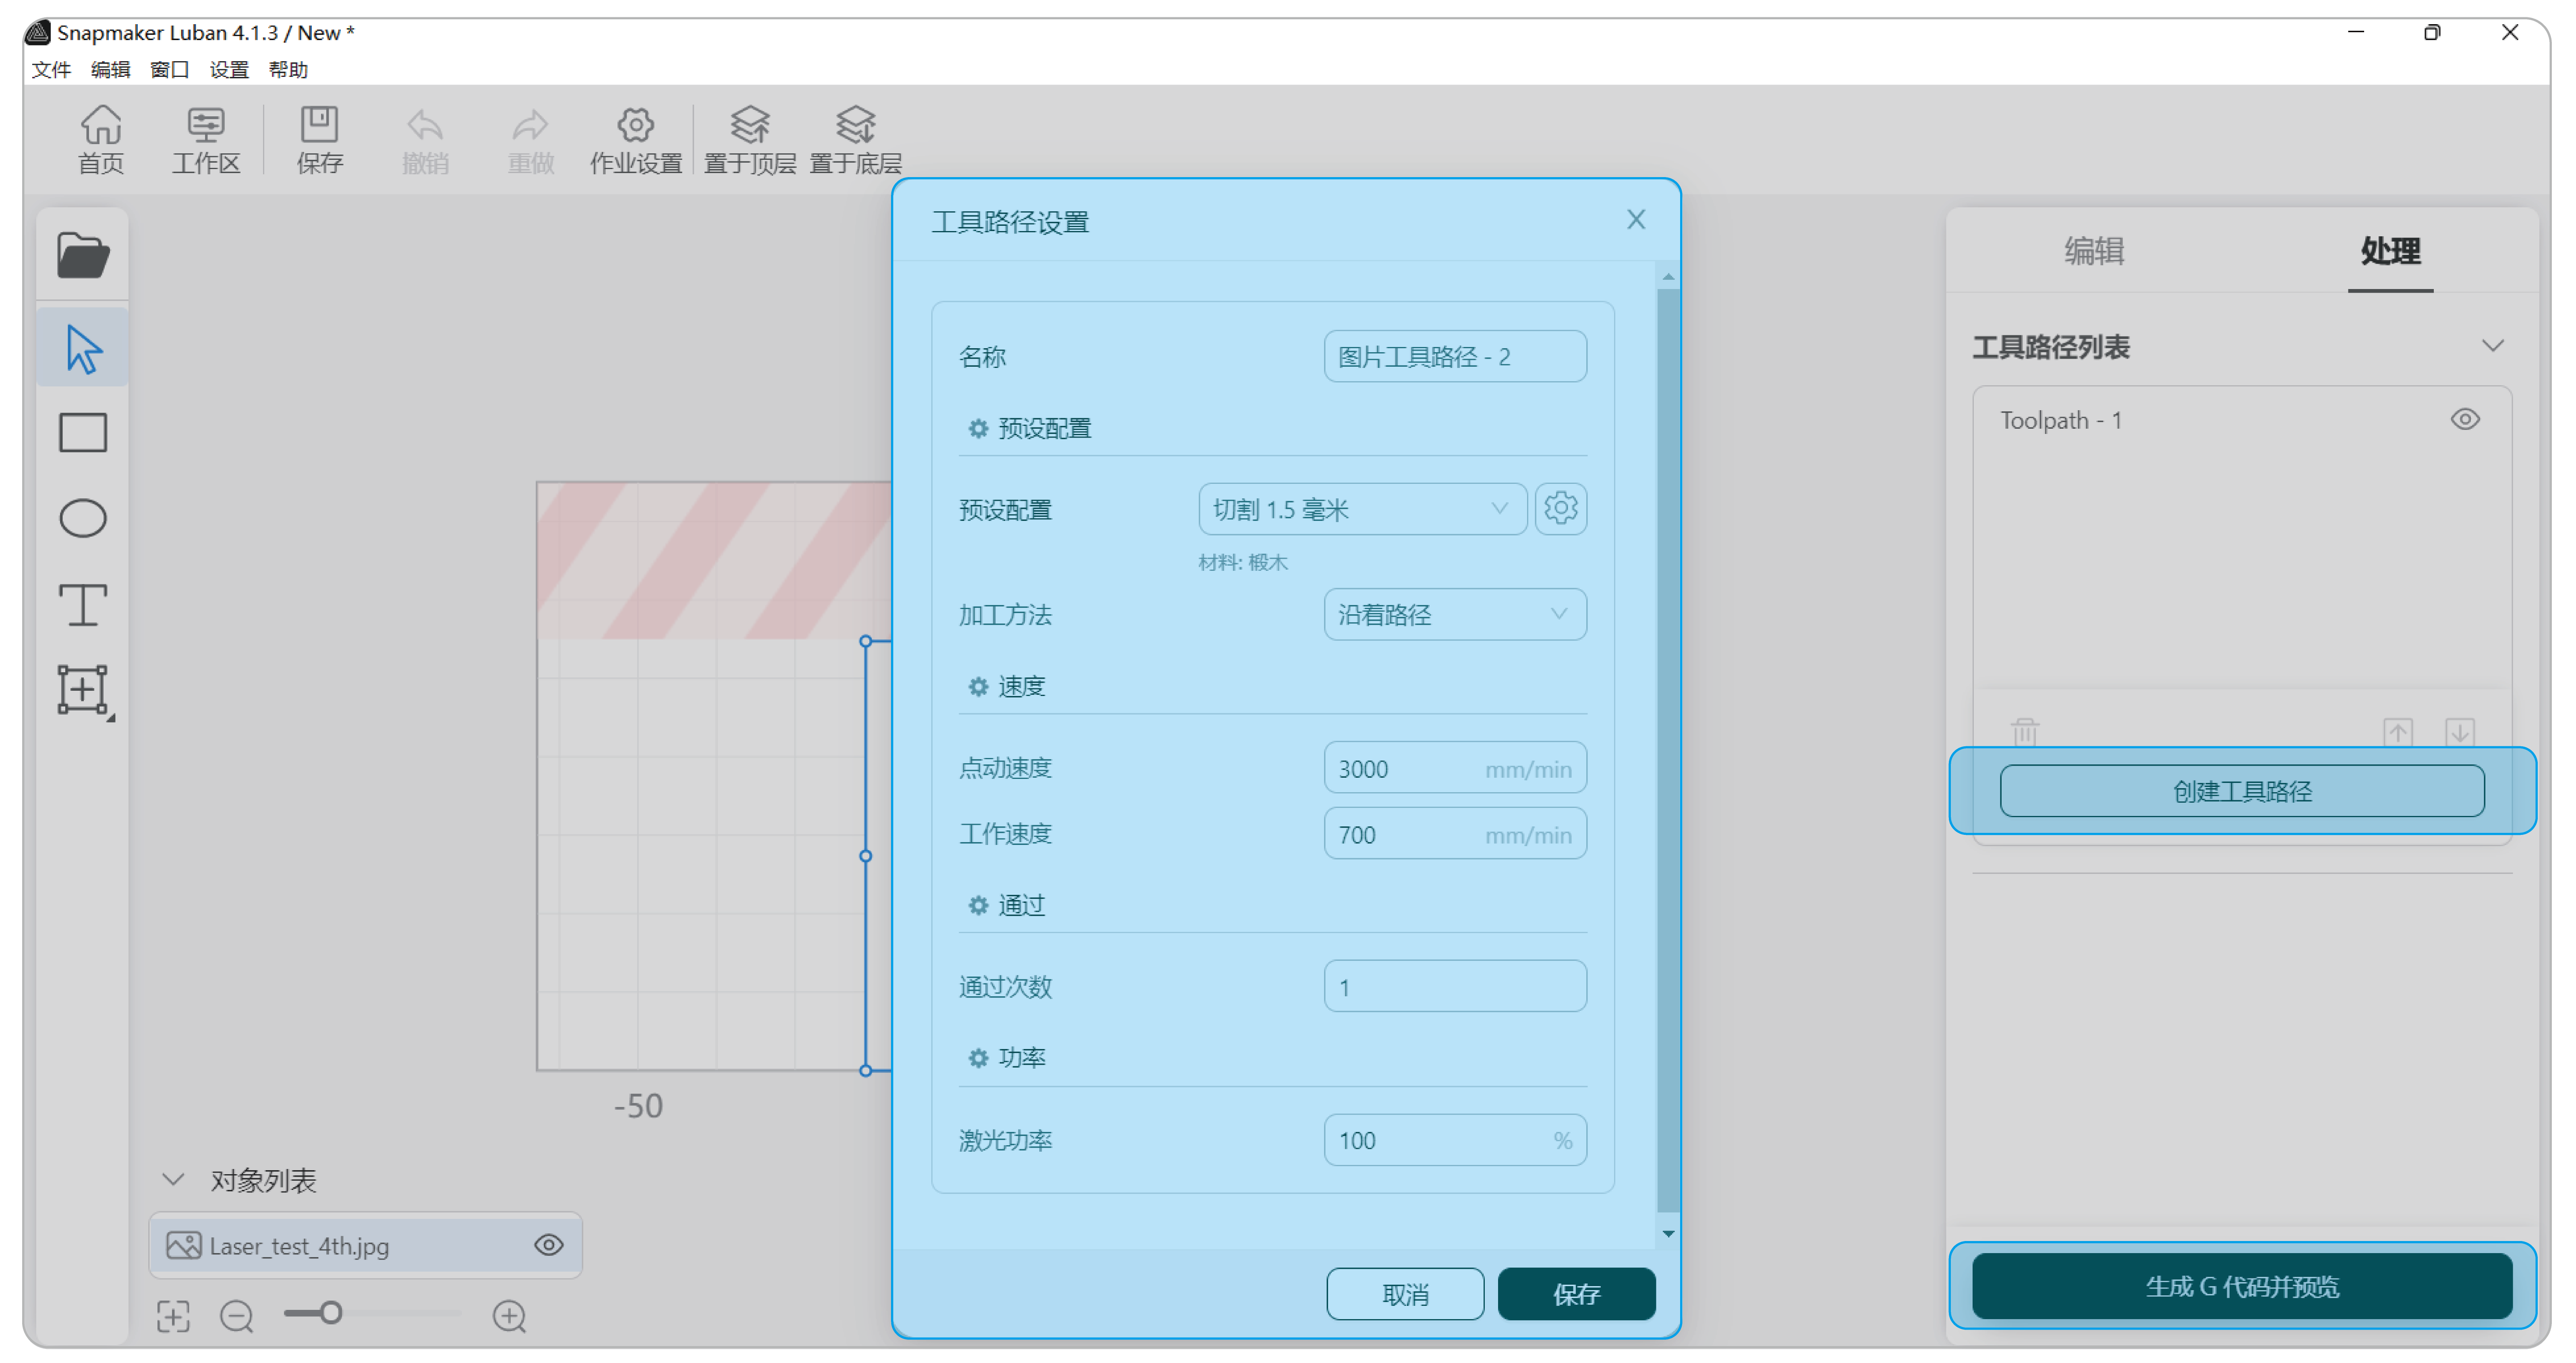Select Toolpath - 1 in list
The height and width of the screenshot is (1363, 2576).
2060,420
